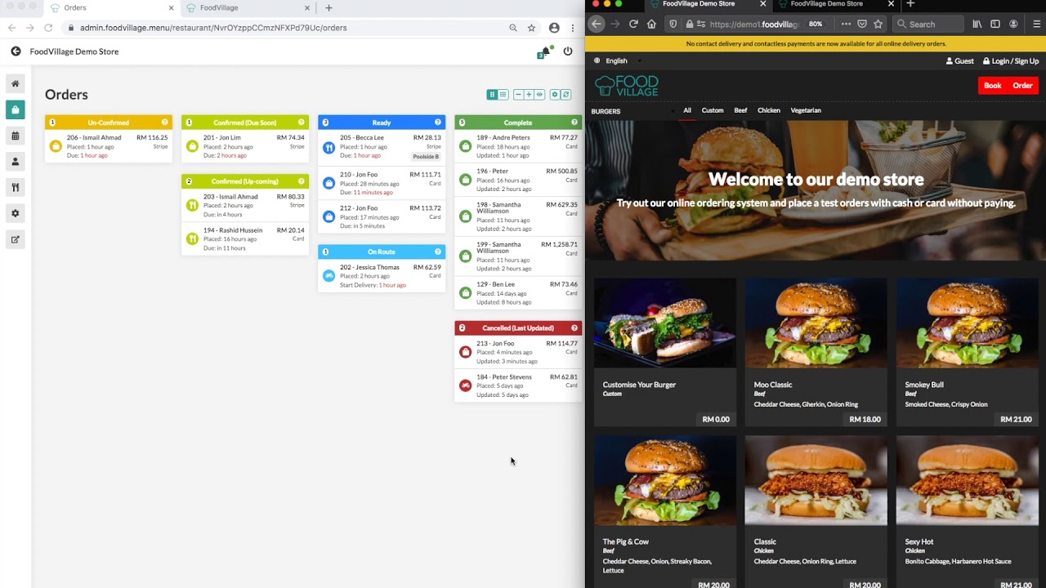Open help icon on On Route header

[437, 252]
